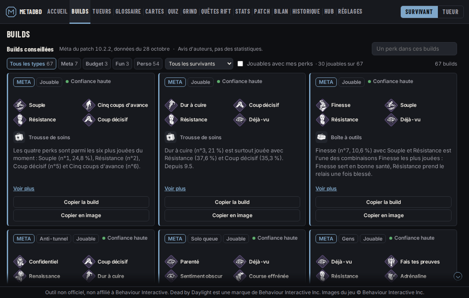Open the Quêtes Rift section

(216, 11)
